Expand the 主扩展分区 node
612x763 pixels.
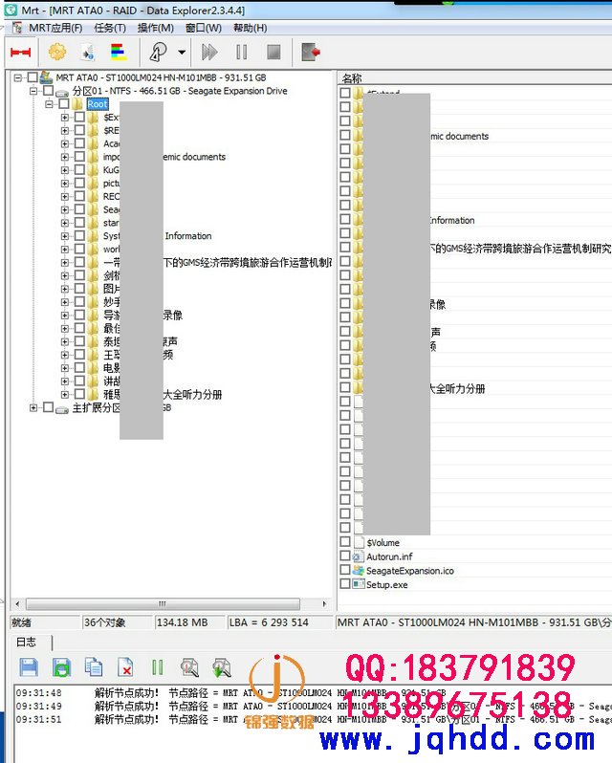click(x=33, y=407)
